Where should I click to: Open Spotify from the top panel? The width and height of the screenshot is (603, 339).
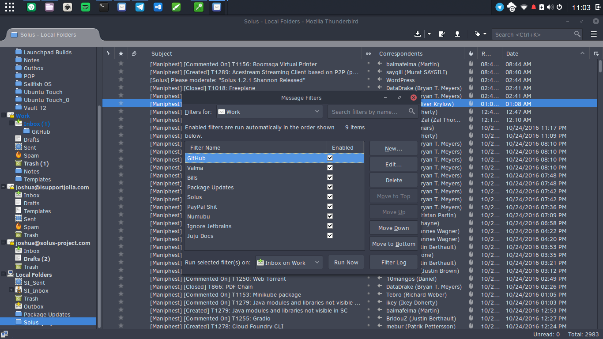pos(86,7)
